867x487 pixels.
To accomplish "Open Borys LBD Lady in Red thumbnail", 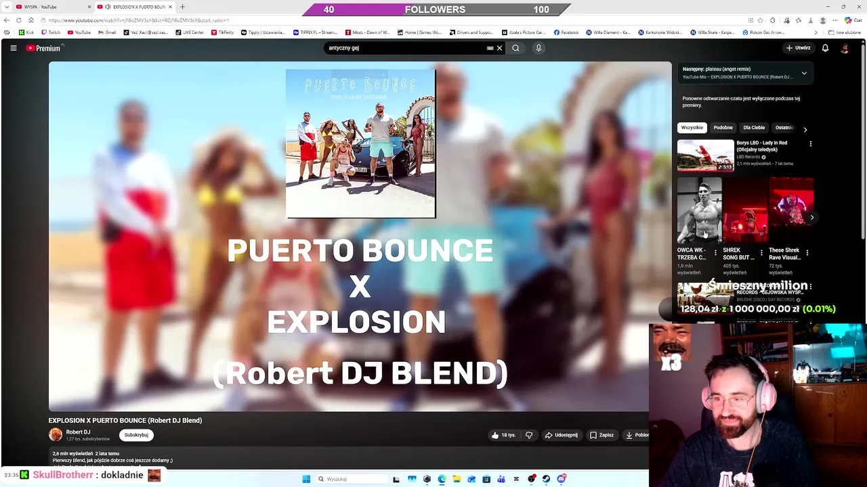I will coord(705,155).
